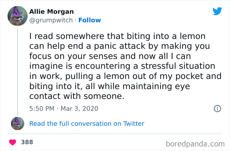
Task: Click the small raccoon avatar beside conversation link
Action: pyautogui.click(x=17, y=123)
